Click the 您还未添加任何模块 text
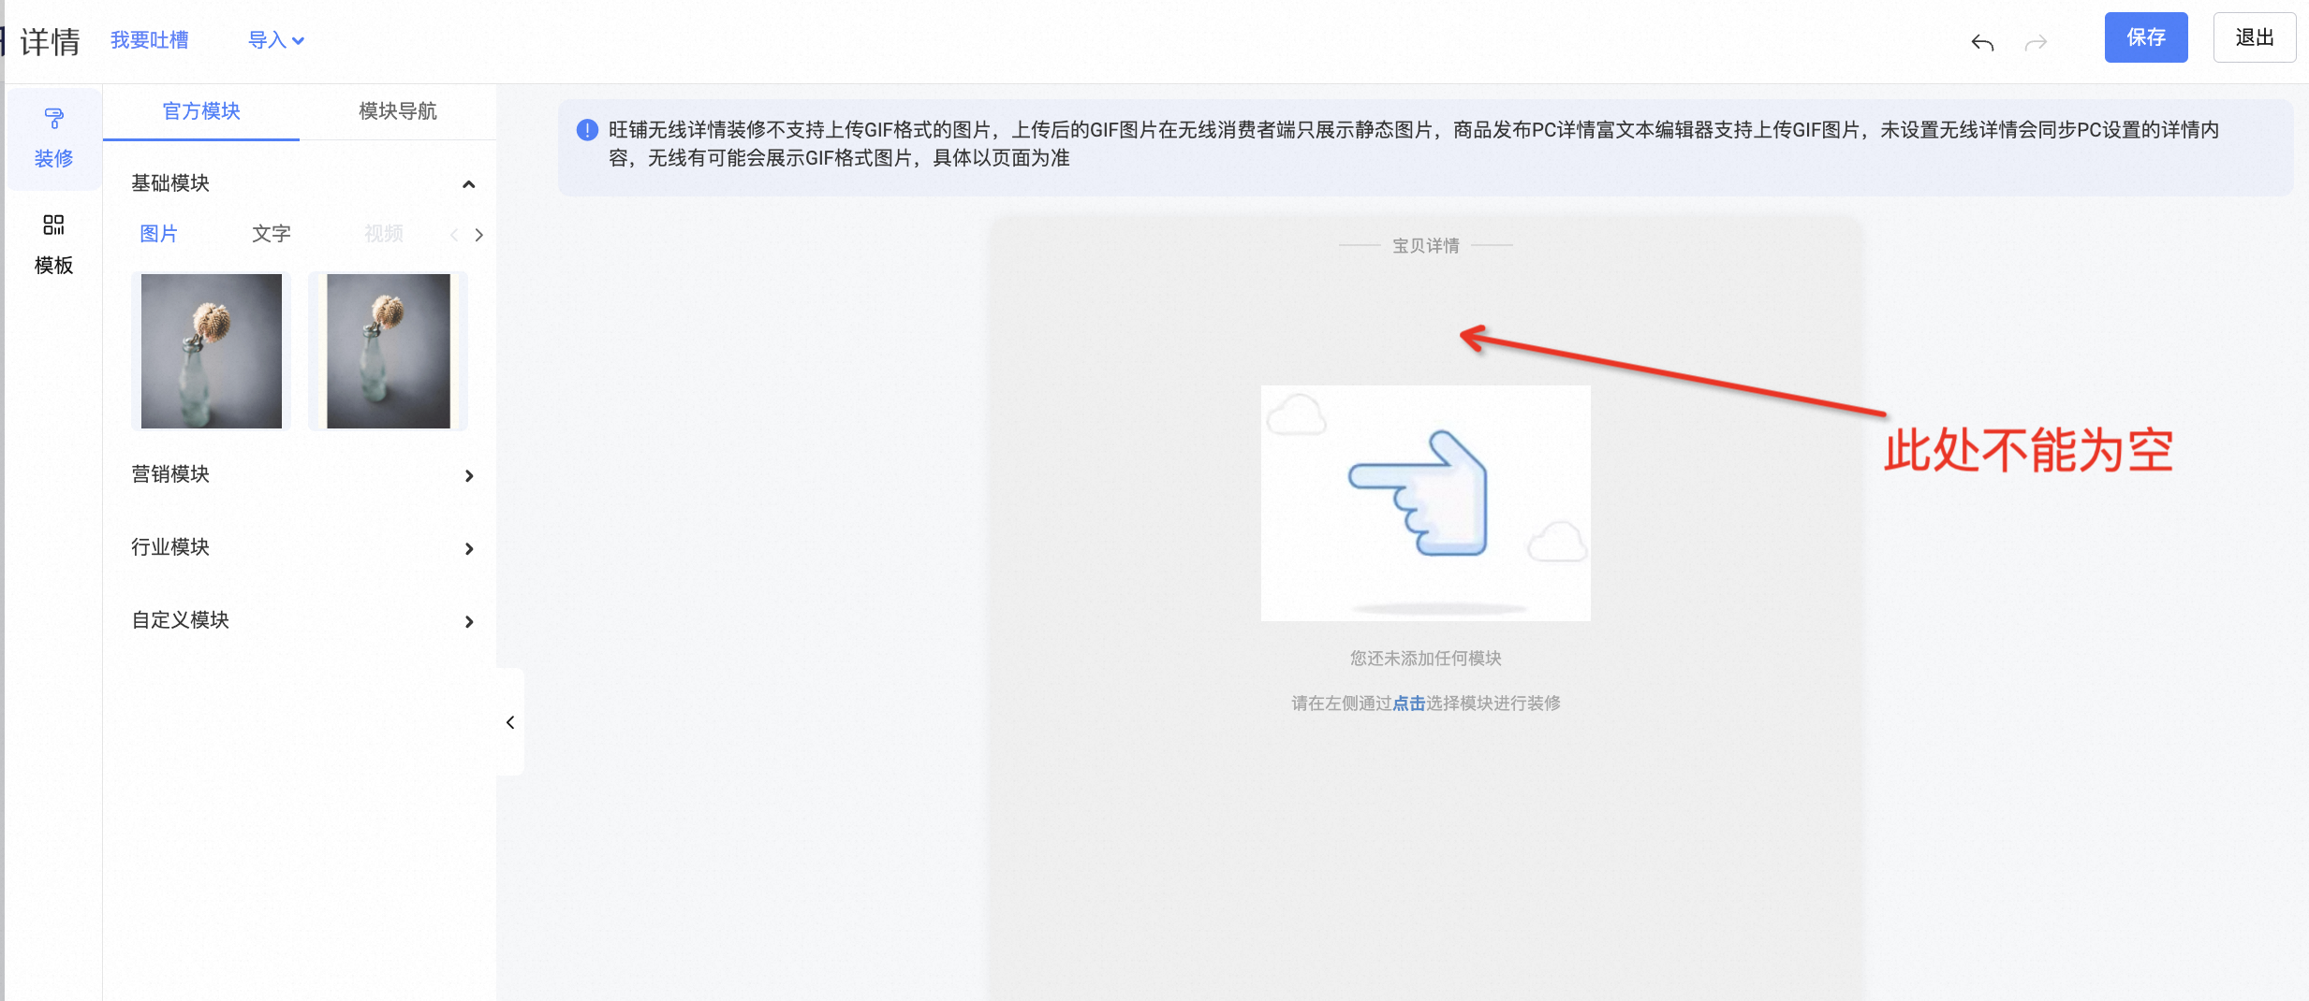The height and width of the screenshot is (1001, 2309). (1426, 659)
